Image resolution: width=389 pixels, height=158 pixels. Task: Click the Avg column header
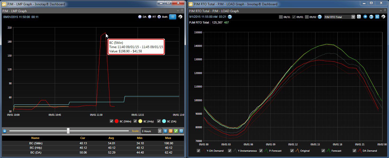[111, 138]
